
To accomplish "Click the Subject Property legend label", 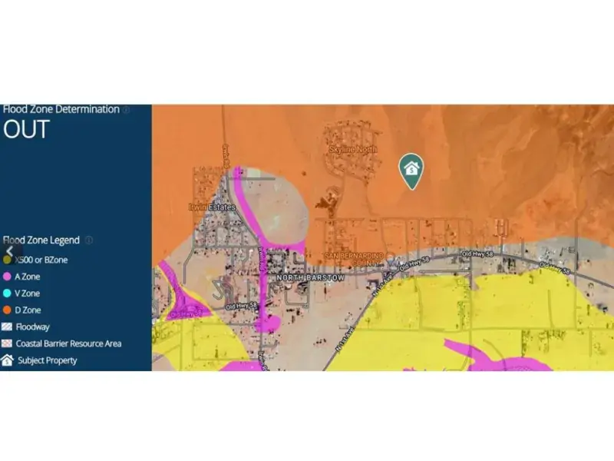I will pyautogui.click(x=46, y=360).
